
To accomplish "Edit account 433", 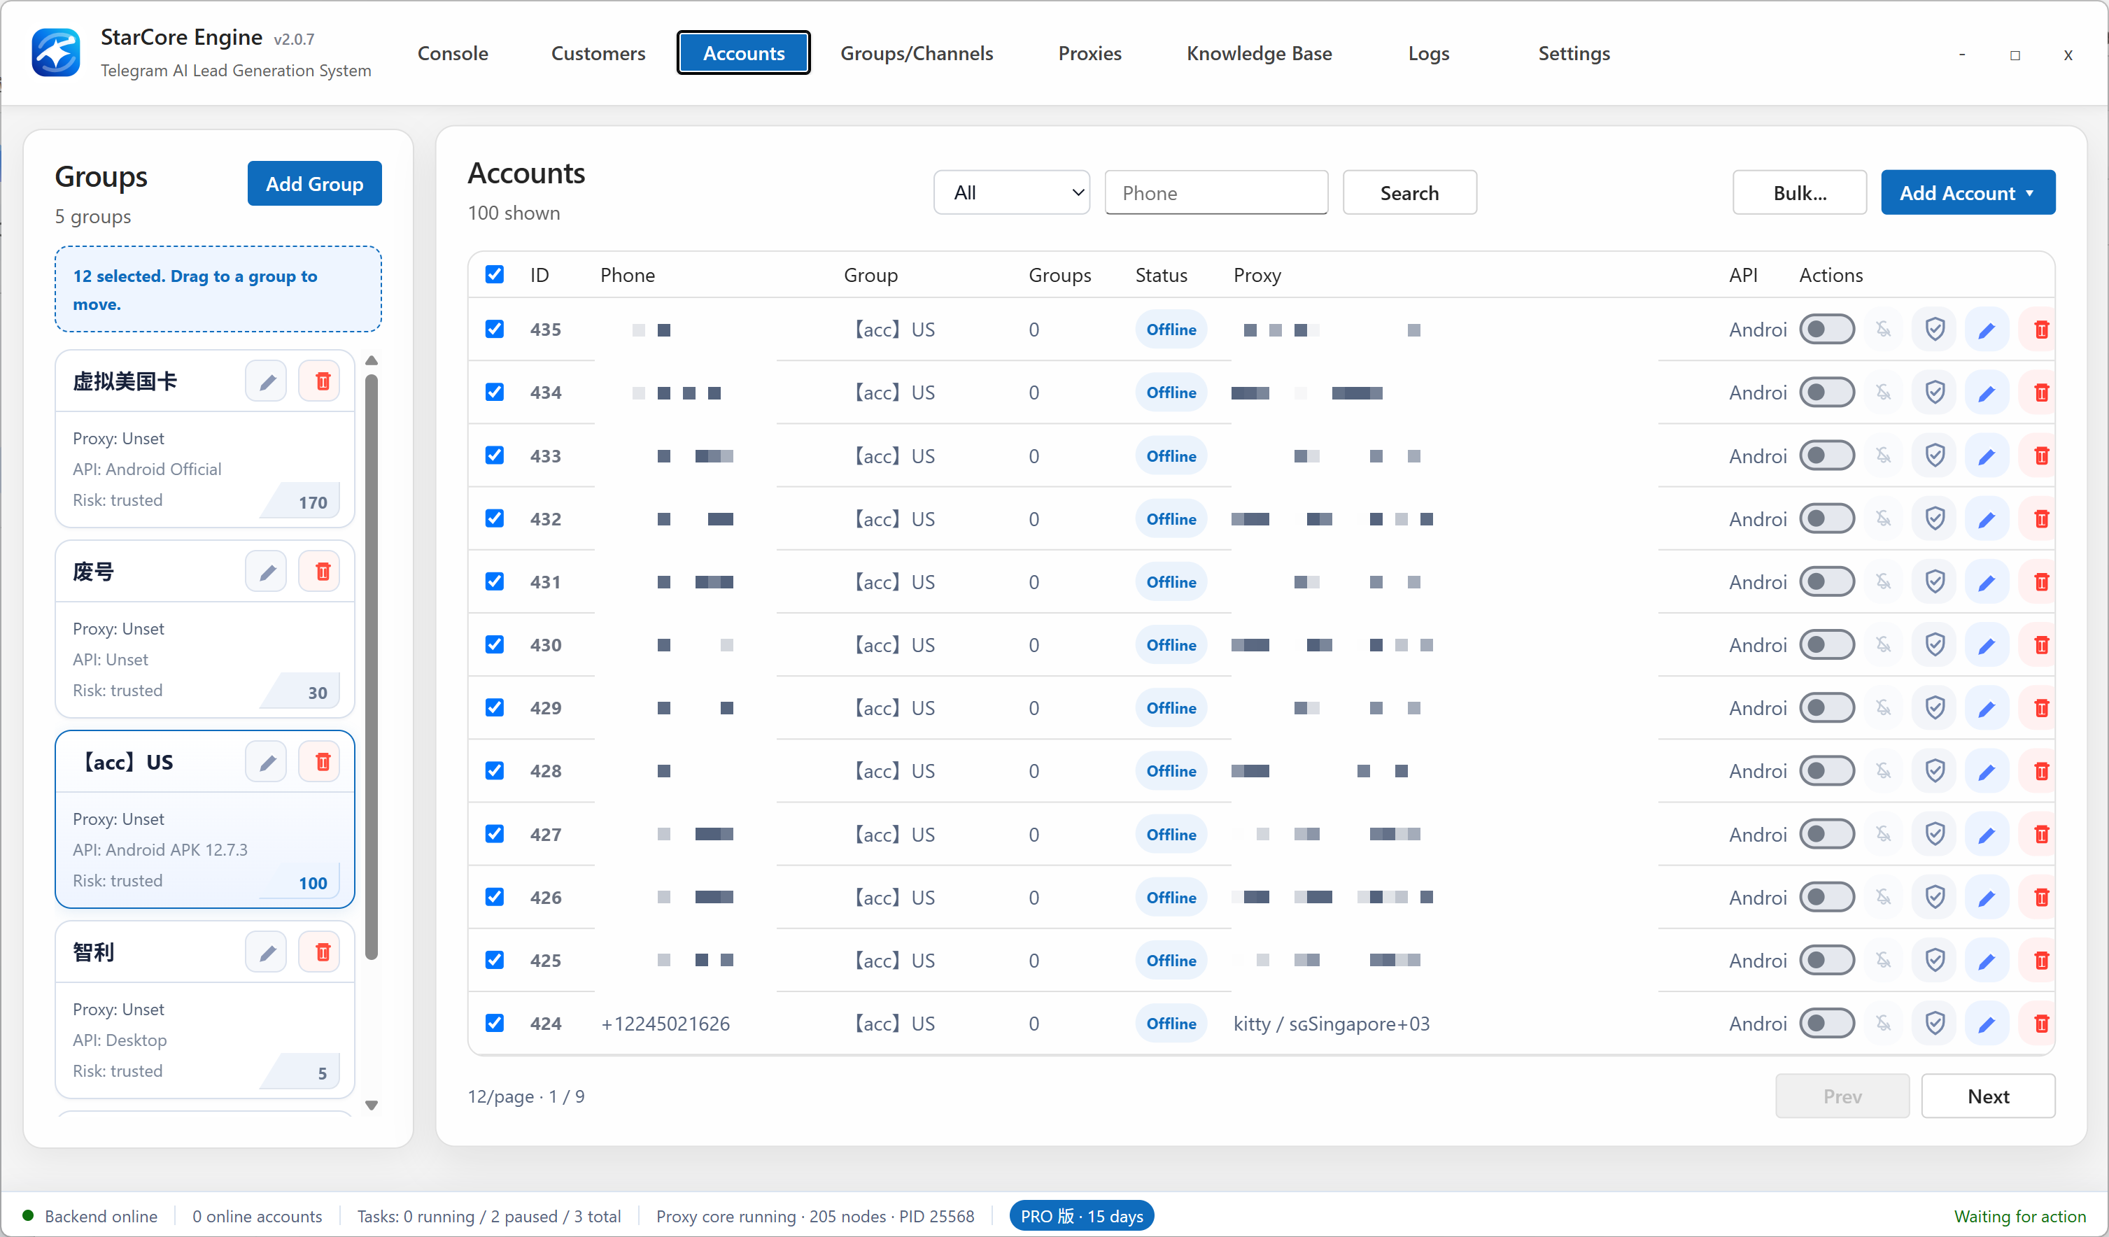I will 1987,455.
